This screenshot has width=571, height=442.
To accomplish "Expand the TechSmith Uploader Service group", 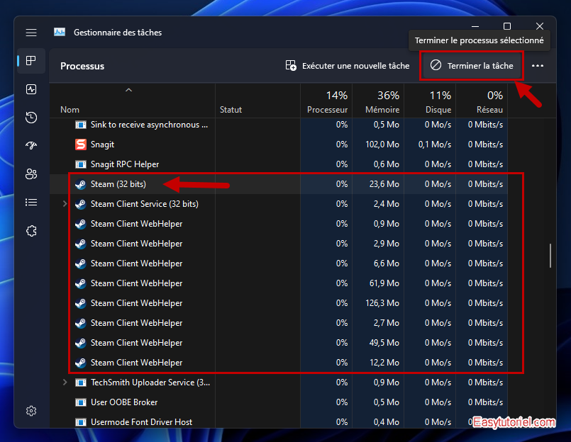I will point(65,382).
